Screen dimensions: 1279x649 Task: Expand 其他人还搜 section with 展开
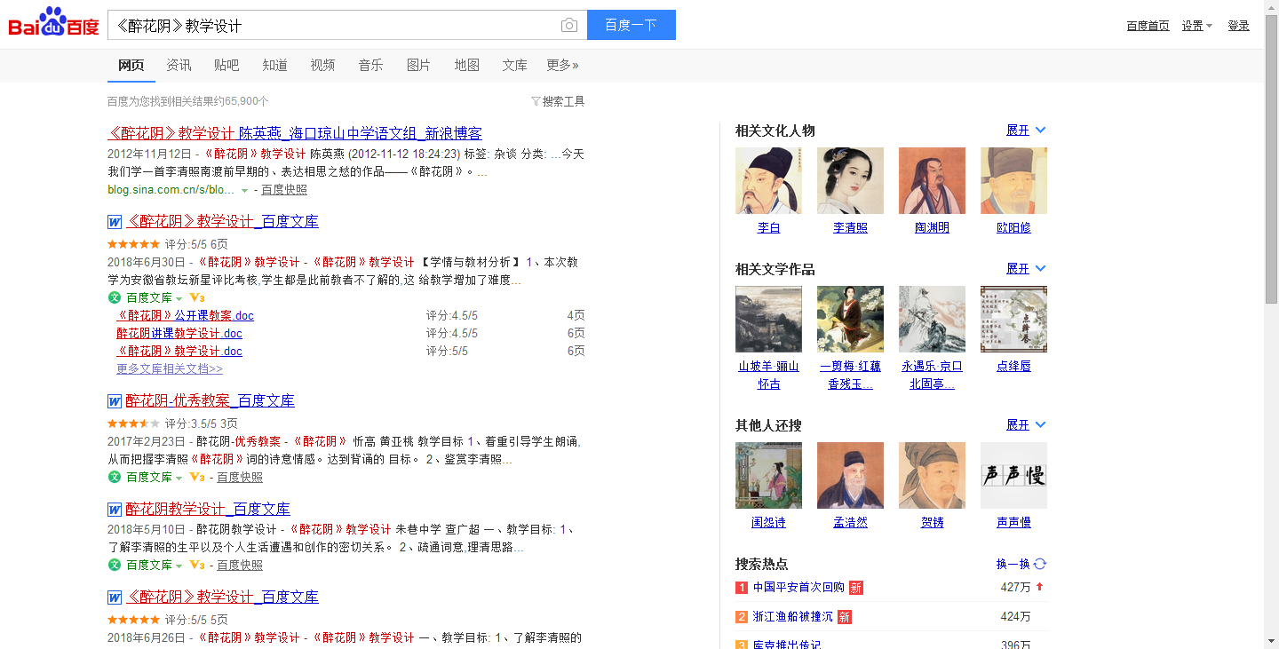pyautogui.click(x=1026, y=424)
